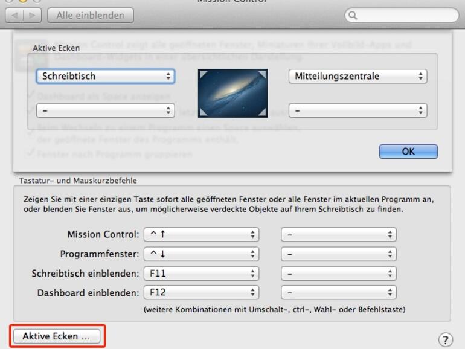Select the top-left corner marker in preview
Screen dimensions: 465x349
tap(203, 74)
